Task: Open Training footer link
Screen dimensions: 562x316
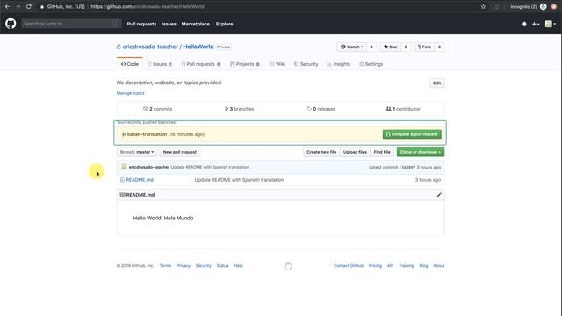Action: point(407,266)
